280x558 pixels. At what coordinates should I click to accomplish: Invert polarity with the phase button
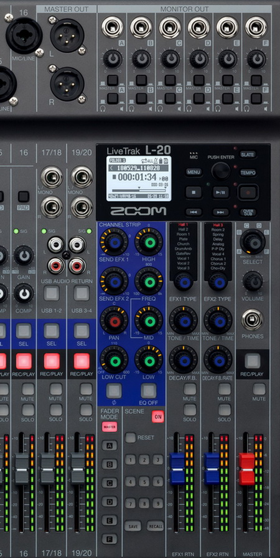click(114, 390)
